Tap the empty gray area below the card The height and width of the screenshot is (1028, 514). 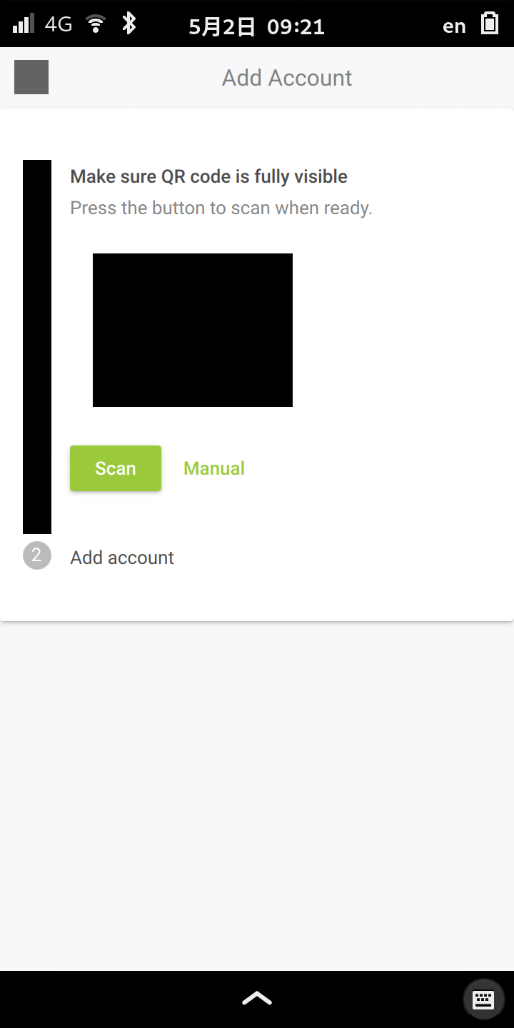(257, 796)
